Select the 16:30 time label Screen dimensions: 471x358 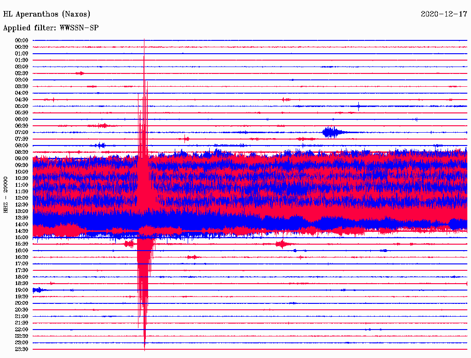[x=22, y=257]
